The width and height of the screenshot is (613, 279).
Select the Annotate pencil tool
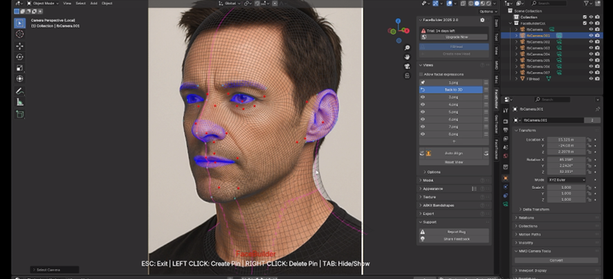pyautogui.click(x=19, y=91)
